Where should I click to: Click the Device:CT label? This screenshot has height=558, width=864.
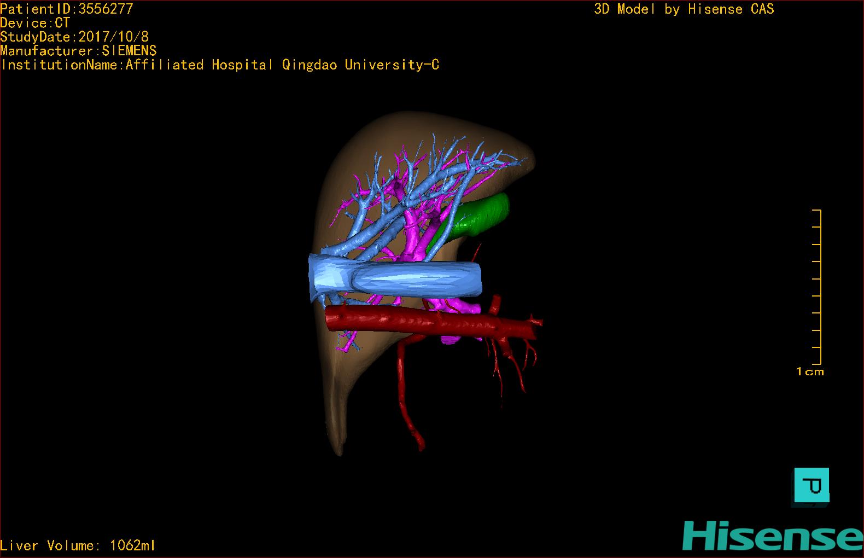coord(35,23)
